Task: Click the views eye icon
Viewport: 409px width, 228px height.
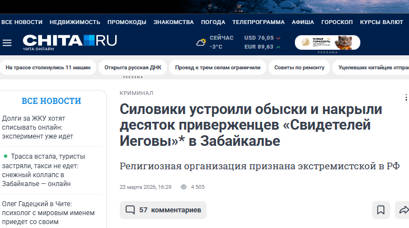Action: coord(183,187)
